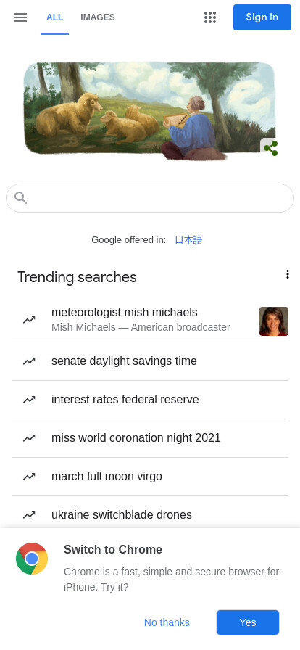Open the sheep painting Google Doodle
The image size is (300, 650).
pos(150,111)
